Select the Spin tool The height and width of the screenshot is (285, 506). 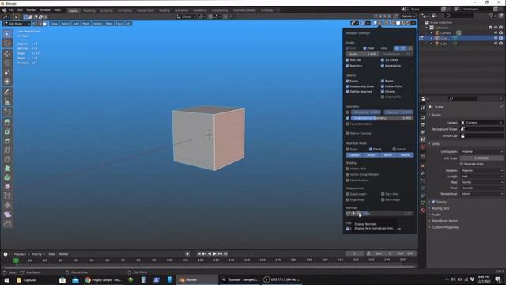[x=7, y=177]
